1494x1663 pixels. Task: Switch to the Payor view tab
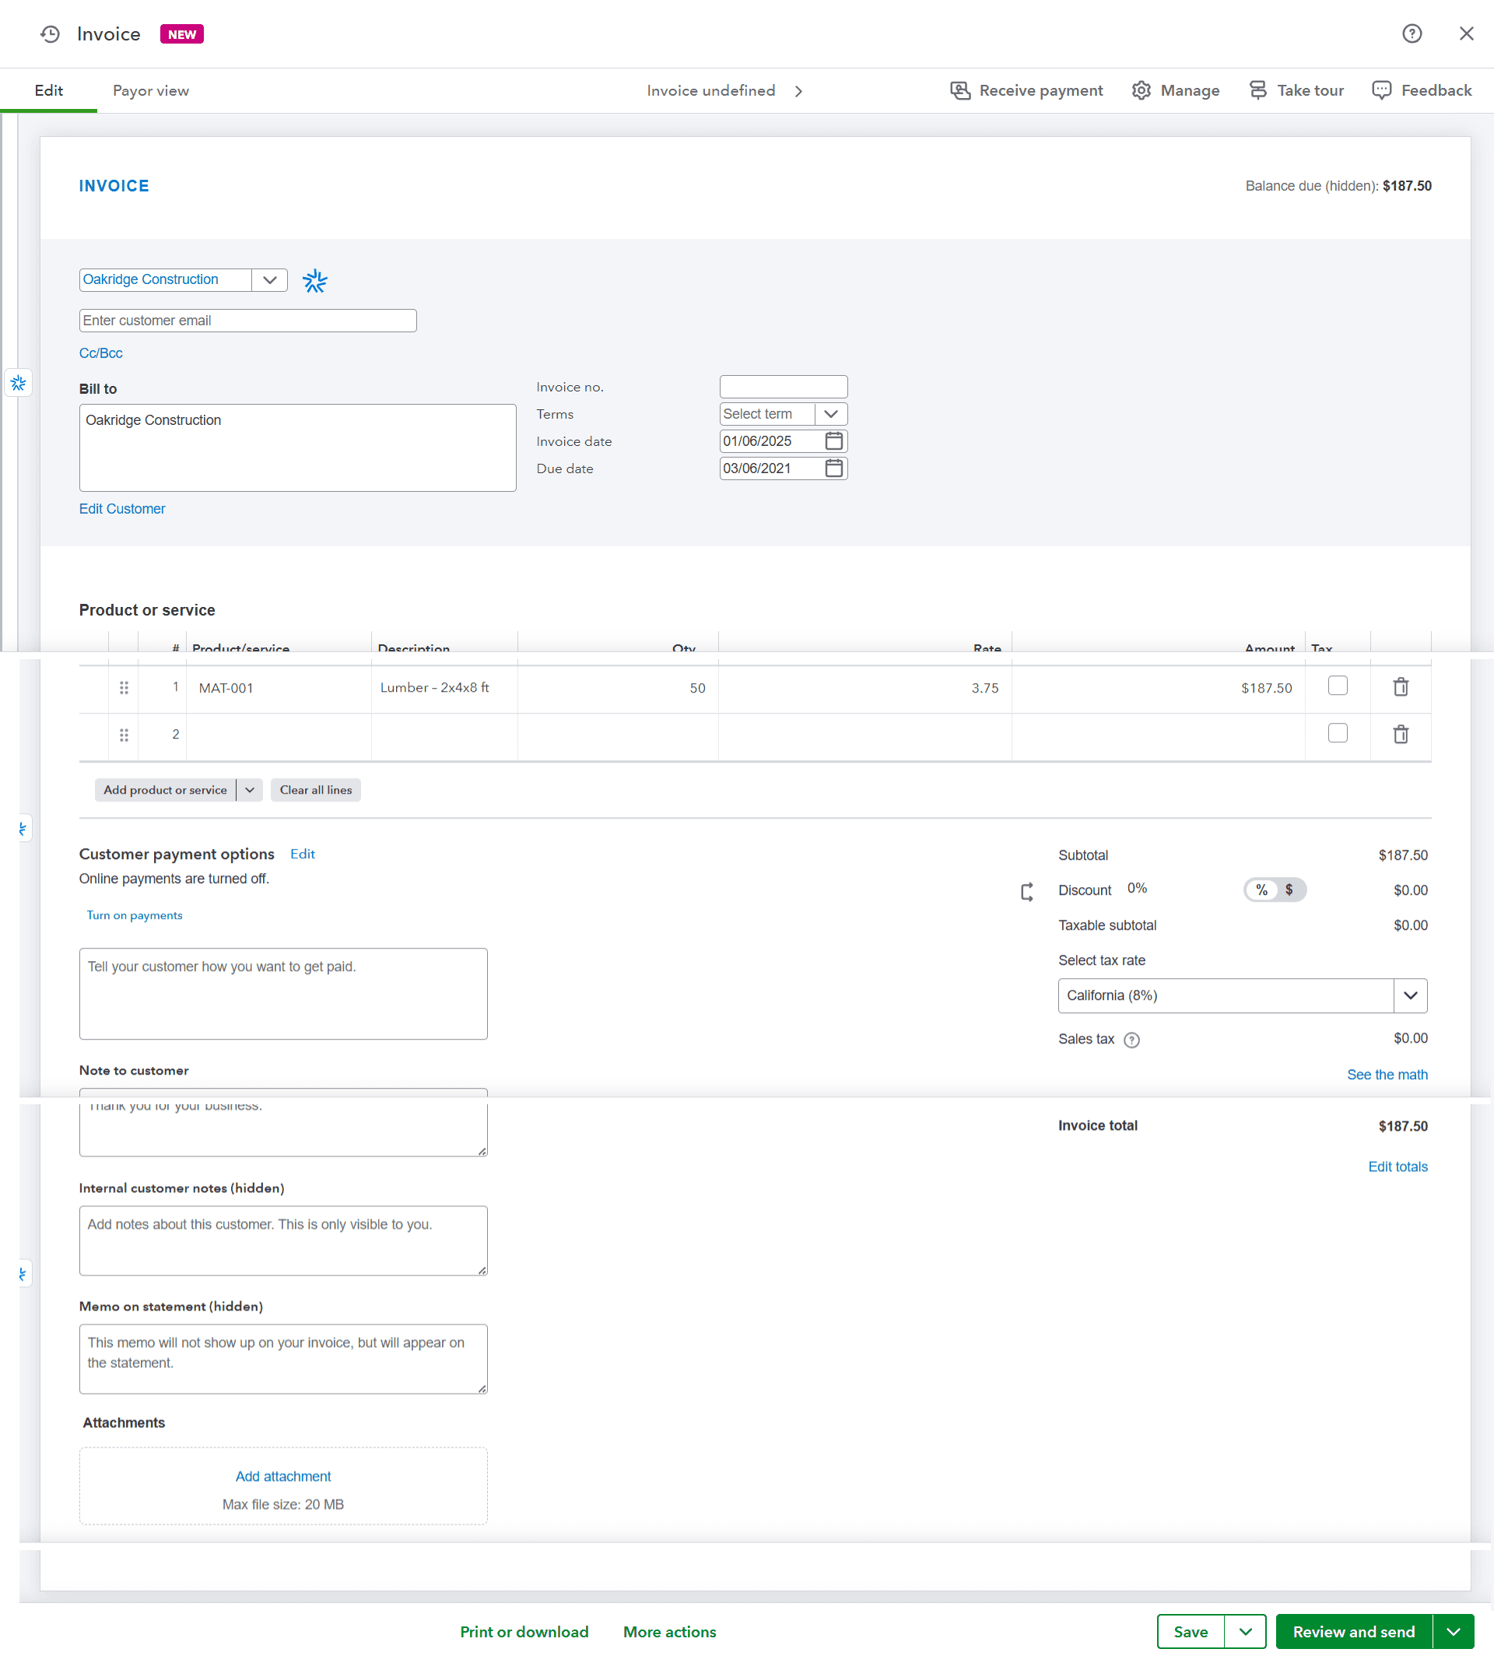tap(150, 90)
